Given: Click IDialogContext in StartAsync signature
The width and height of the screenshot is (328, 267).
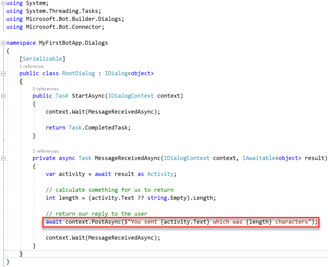Looking at the screenshot, I should pos(131,96).
